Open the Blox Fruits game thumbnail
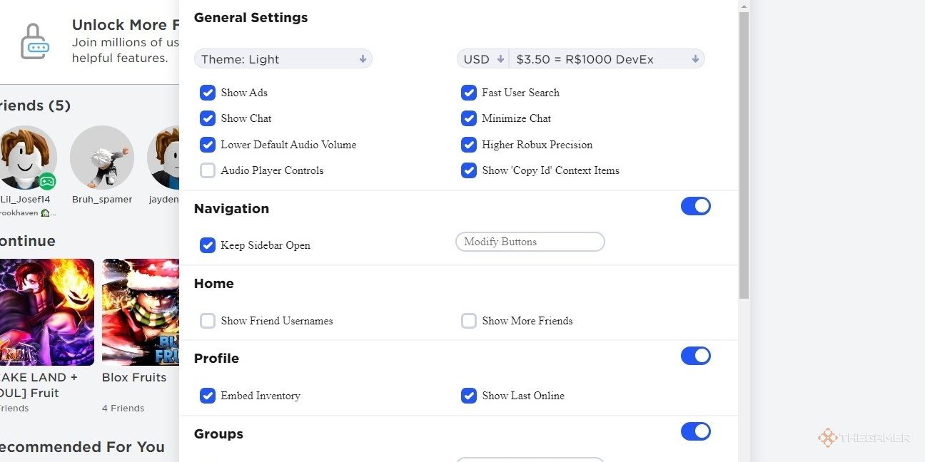The width and height of the screenshot is (925, 462). (x=141, y=312)
